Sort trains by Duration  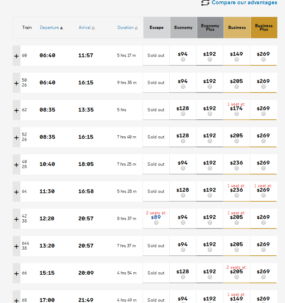click(x=127, y=28)
